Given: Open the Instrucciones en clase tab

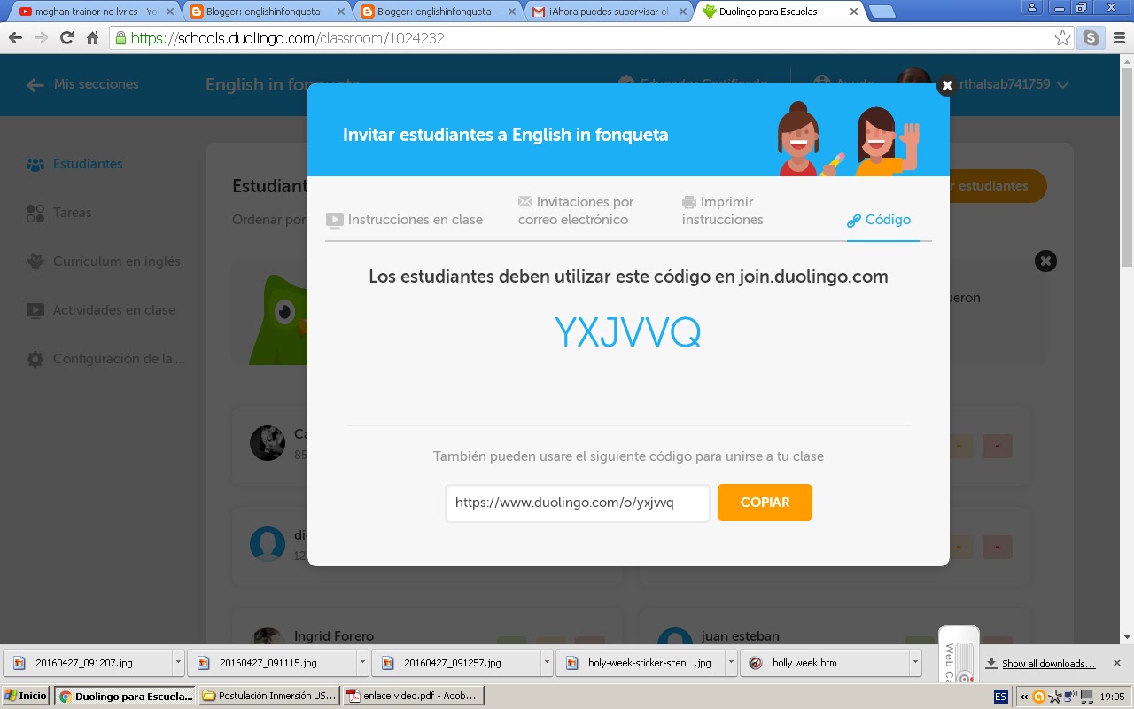Looking at the screenshot, I should pyautogui.click(x=404, y=220).
